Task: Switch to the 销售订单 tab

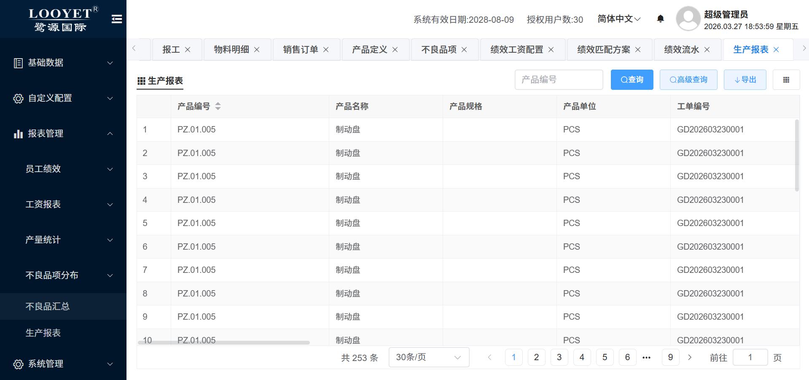Action: click(300, 50)
